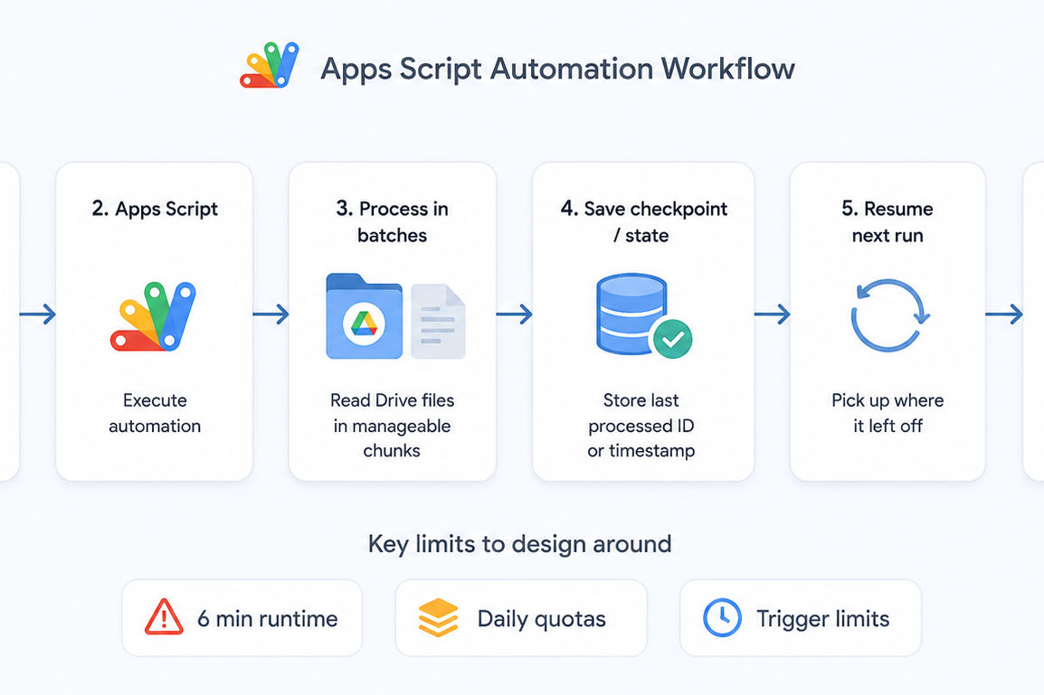Select the '6 min runtime' chip

(242, 618)
